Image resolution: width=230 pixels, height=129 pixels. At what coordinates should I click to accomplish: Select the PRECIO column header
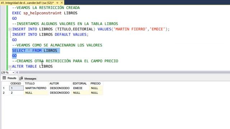pyautogui.click(x=96, y=83)
